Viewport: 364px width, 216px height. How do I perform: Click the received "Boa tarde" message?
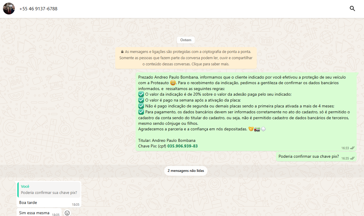coord(28,202)
